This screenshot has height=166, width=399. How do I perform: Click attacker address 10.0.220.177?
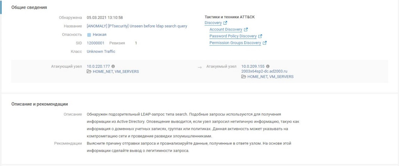click(98, 66)
